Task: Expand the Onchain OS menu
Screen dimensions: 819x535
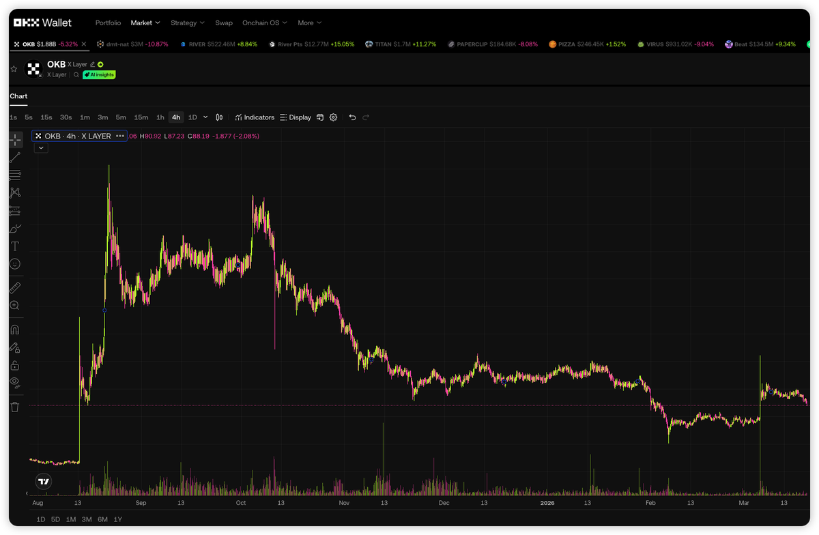Action: 265,23
